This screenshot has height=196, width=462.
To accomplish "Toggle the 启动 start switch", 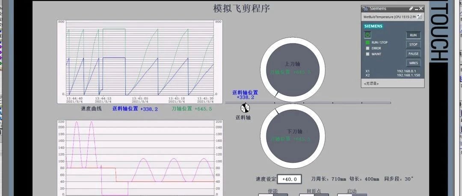I will [346, 195].
